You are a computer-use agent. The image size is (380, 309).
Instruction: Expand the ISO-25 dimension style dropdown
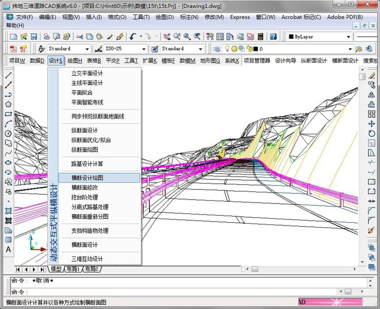click(144, 49)
